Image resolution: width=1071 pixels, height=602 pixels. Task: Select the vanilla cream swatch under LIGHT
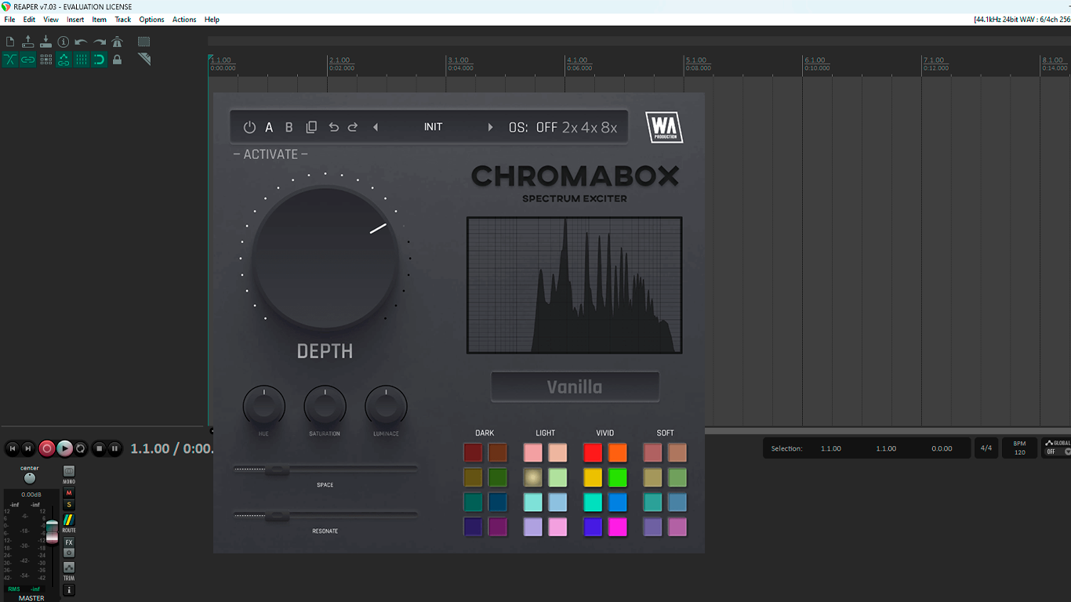click(533, 477)
